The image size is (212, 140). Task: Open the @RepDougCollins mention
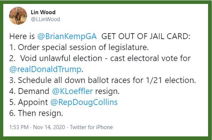pyautogui.click(x=84, y=102)
